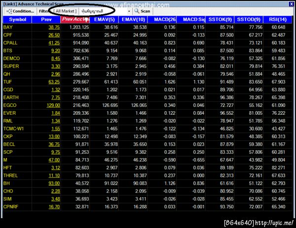
Task: Select the M symbol row
Action: pyautogui.click(x=148, y=160)
